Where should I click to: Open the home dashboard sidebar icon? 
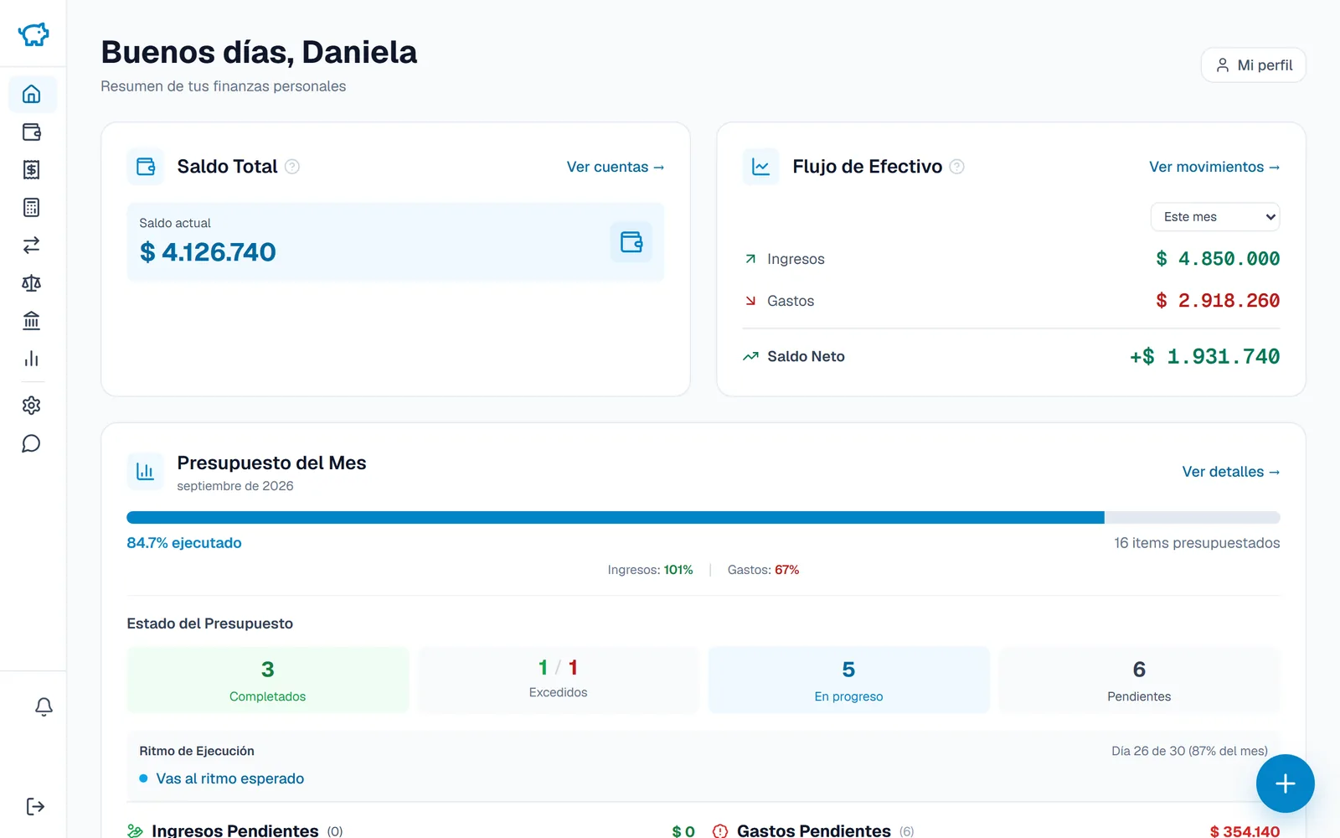[32, 94]
